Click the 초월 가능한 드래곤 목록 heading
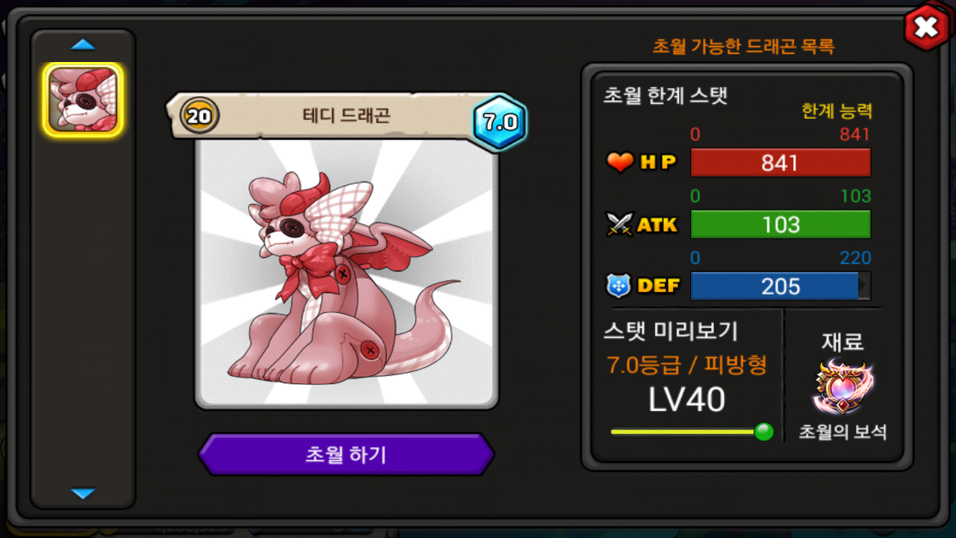The image size is (956, 538). point(743,46)
